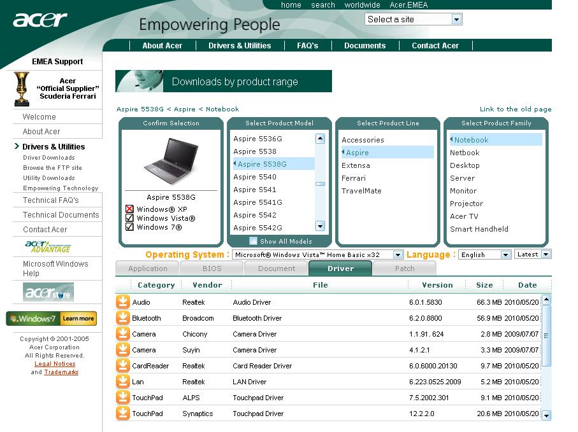Click the driver table scrollbar thumb
Image resolution: width=578 pixels, height=432 pixels.
pyautogui.click(x=546, y=335)
